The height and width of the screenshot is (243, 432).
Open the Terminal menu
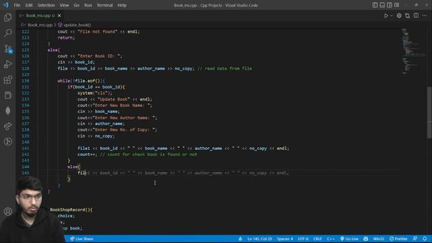pyautogui.click(x=105, y=5)
